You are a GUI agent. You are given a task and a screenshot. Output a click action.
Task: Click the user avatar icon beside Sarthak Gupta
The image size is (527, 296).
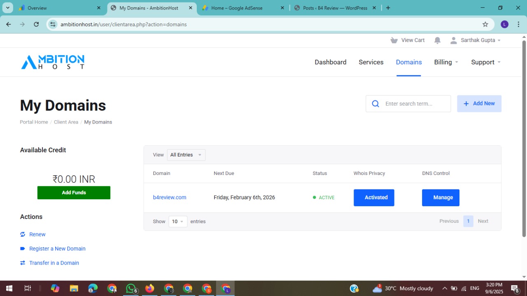(454, 40)
